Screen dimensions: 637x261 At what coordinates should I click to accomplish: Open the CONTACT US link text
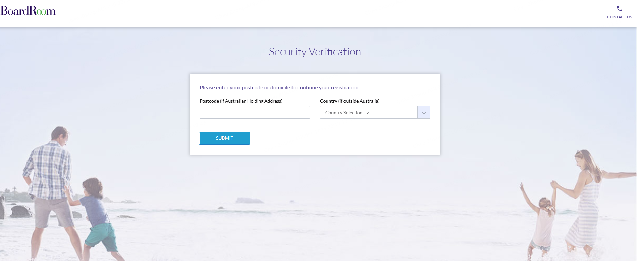tap(619, 17)
